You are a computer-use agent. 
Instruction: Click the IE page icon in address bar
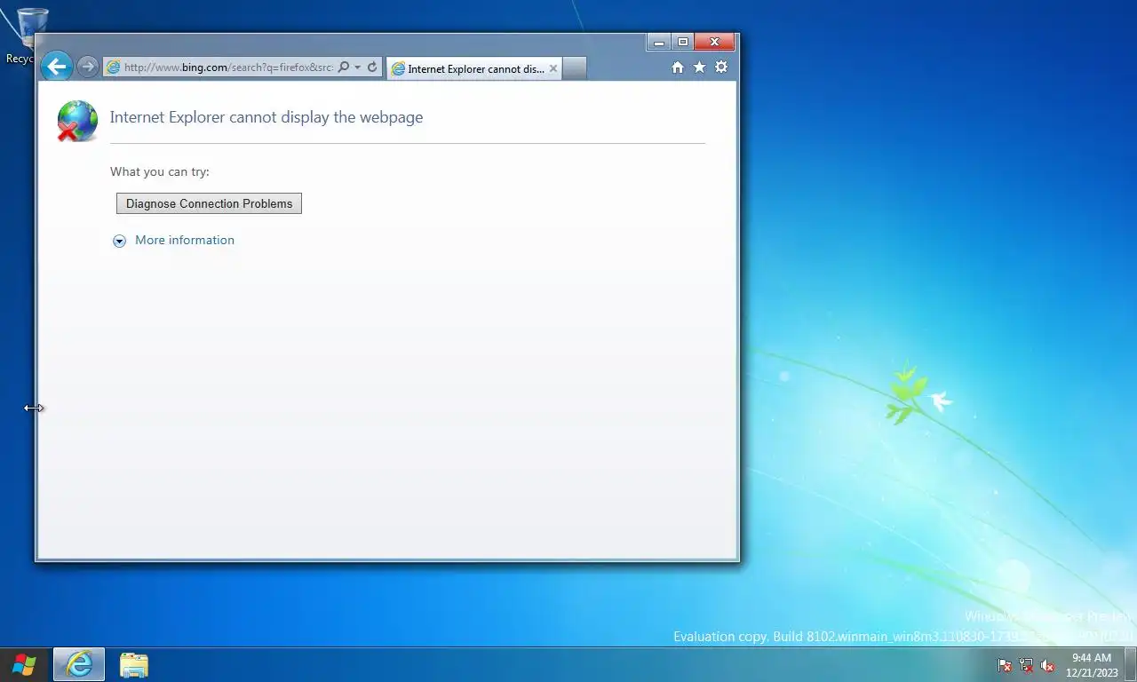coord(114,67)
